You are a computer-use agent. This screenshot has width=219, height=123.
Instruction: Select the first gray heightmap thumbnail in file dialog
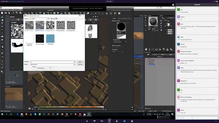pos(29,25)
